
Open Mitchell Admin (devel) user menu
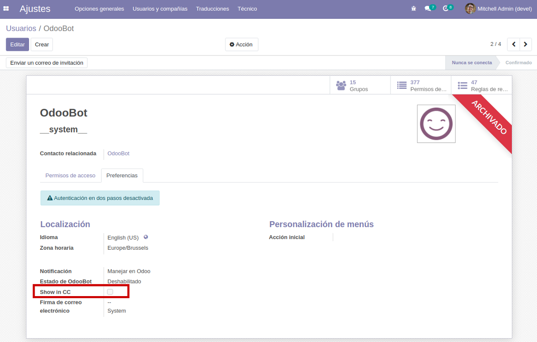click(x=498, y=9)
